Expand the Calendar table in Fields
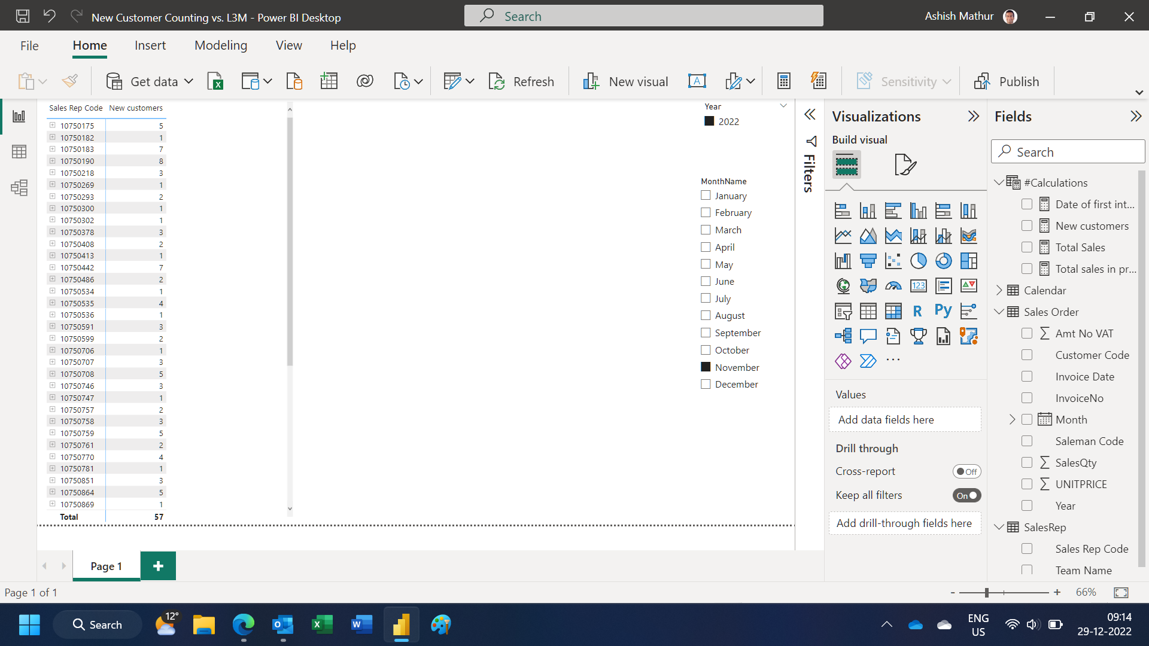Screen dimensions: 1149x646 [x=999, y=290]
